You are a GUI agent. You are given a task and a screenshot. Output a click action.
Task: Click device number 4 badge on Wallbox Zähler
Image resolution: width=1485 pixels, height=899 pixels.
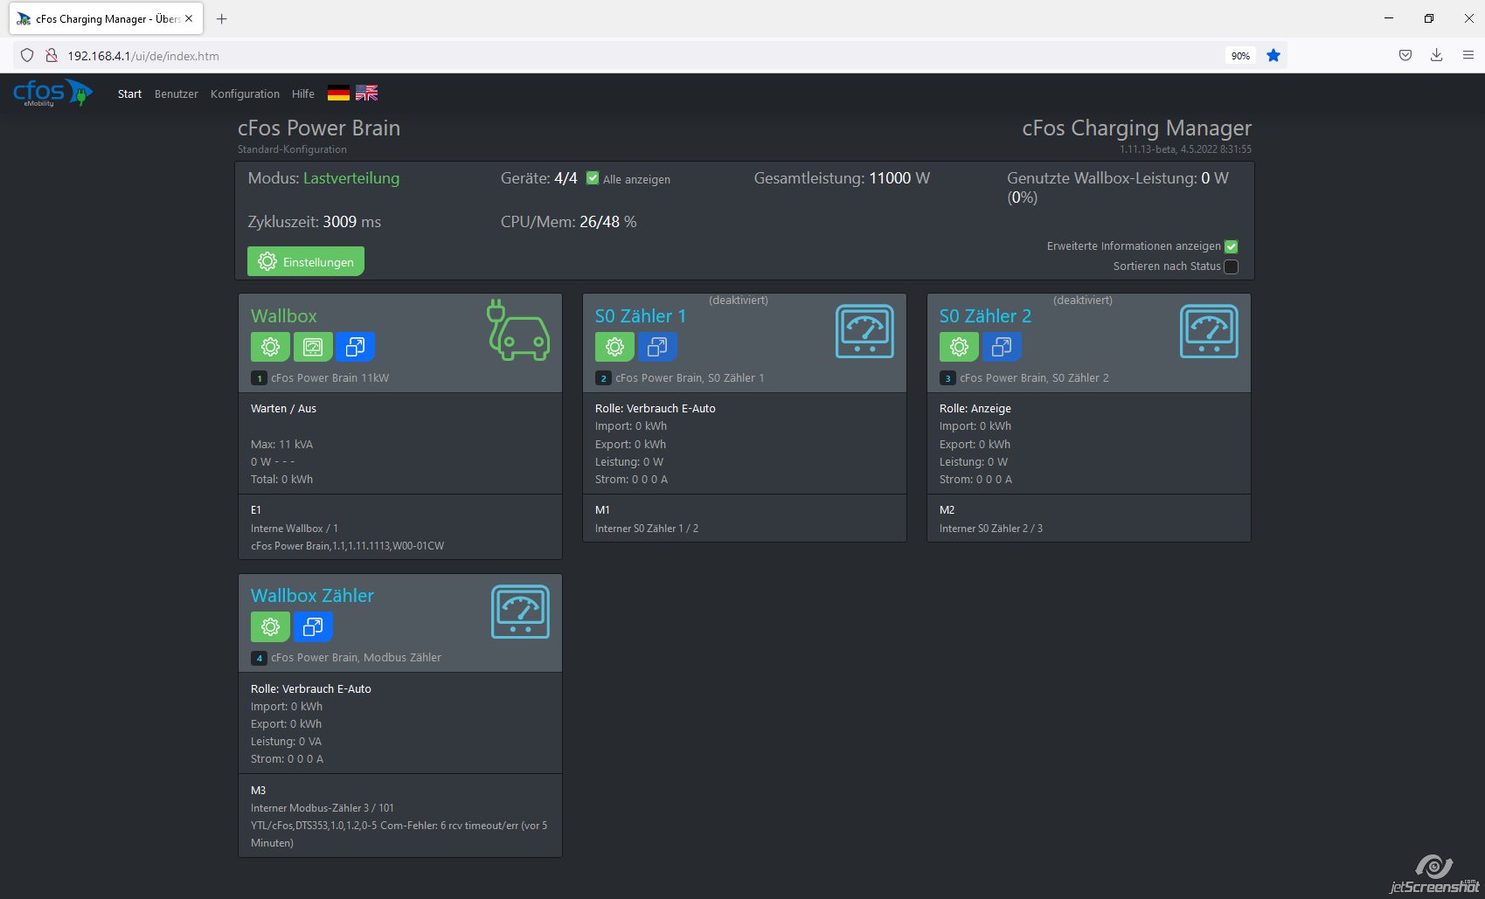pyautogui.click(x=259, y=658)
